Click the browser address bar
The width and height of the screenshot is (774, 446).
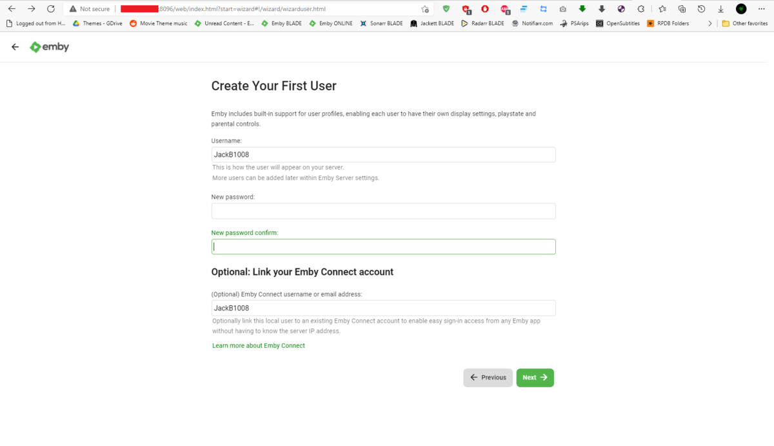(x=258, y=8)
